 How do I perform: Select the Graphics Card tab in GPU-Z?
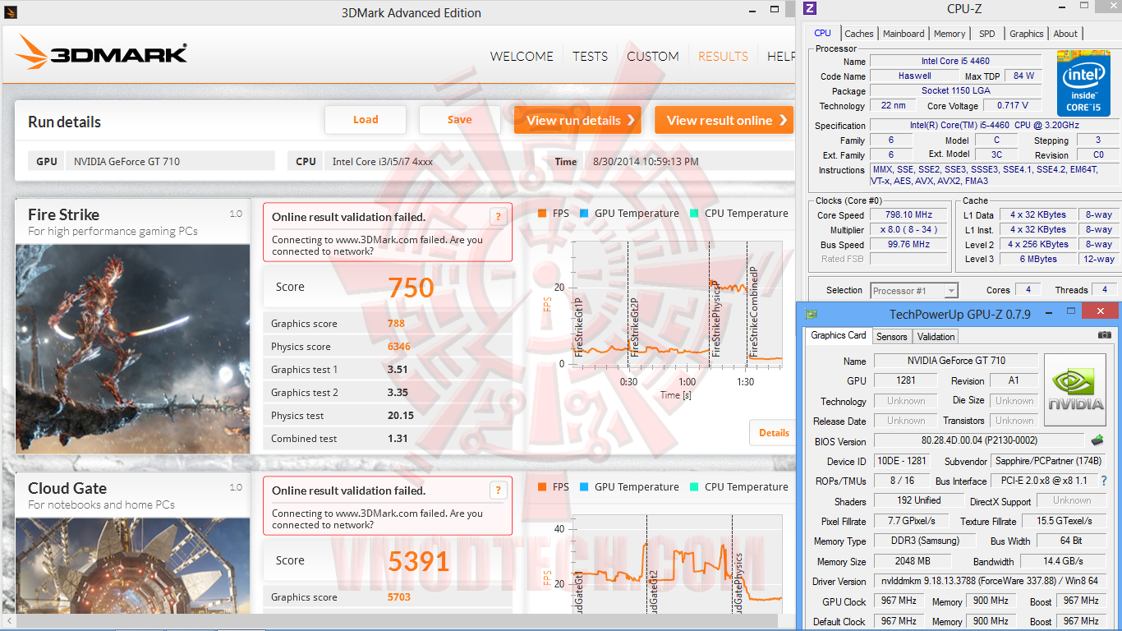(x=839, y=335)
